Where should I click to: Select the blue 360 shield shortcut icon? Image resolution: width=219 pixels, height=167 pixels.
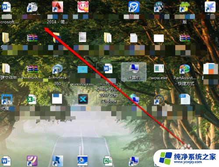(x=134, y=7)
